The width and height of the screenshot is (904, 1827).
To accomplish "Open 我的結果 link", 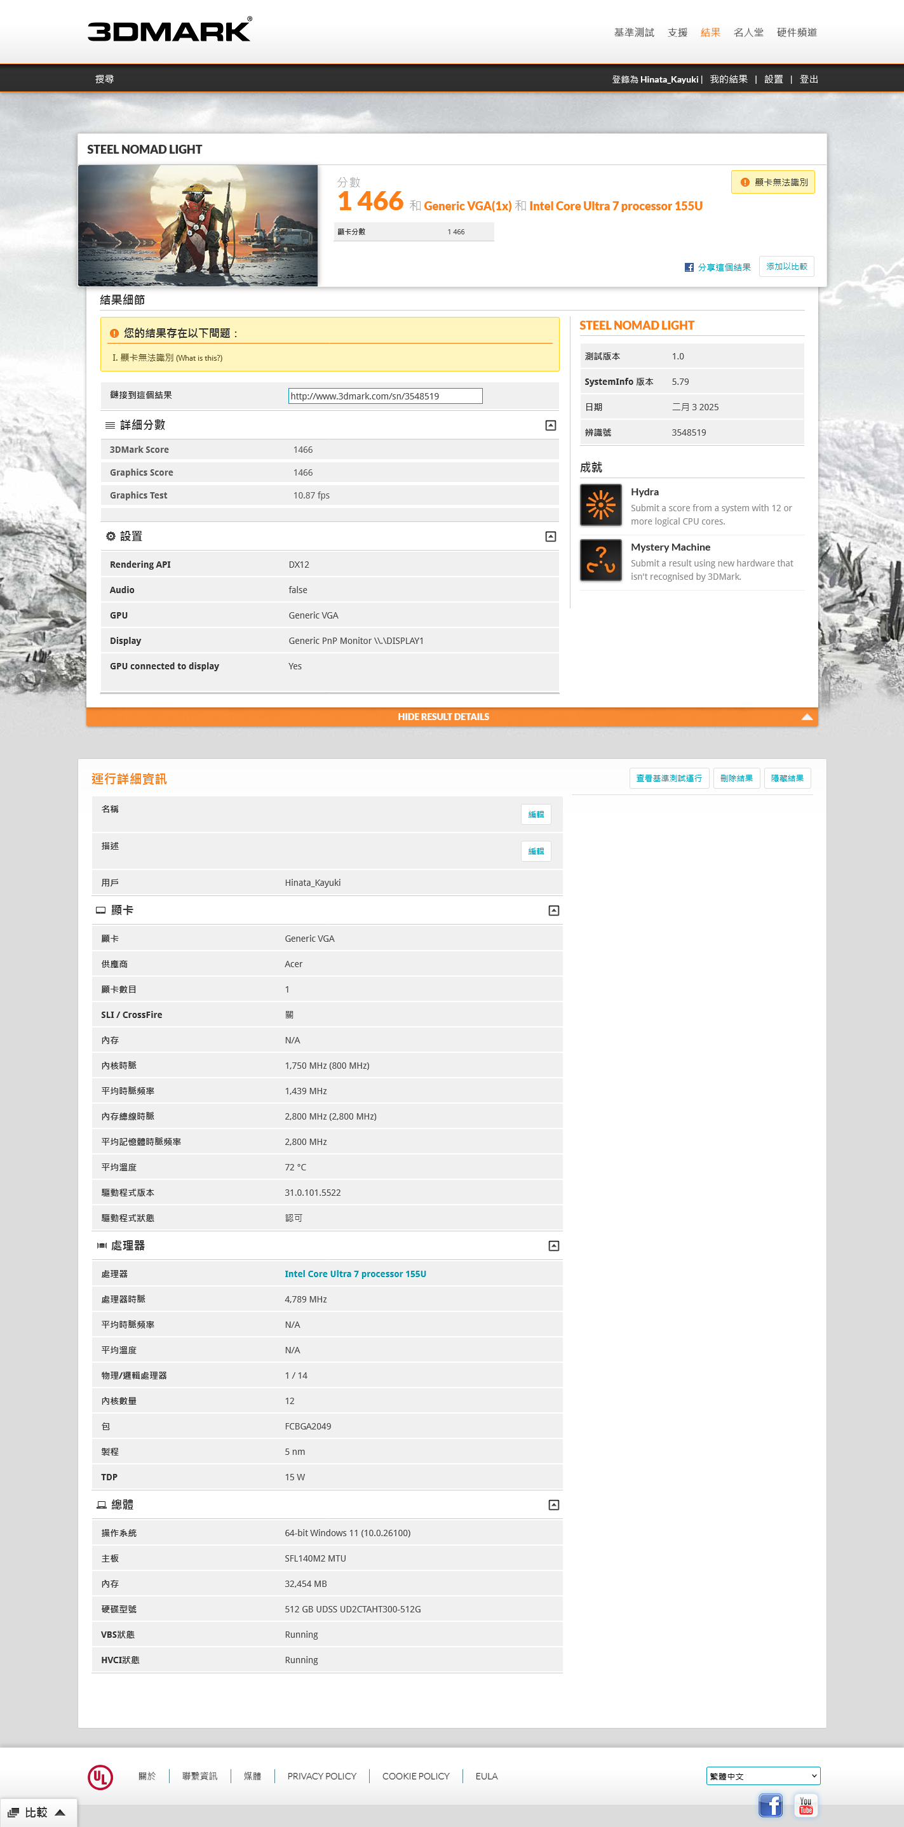I will tap(728, 79).
